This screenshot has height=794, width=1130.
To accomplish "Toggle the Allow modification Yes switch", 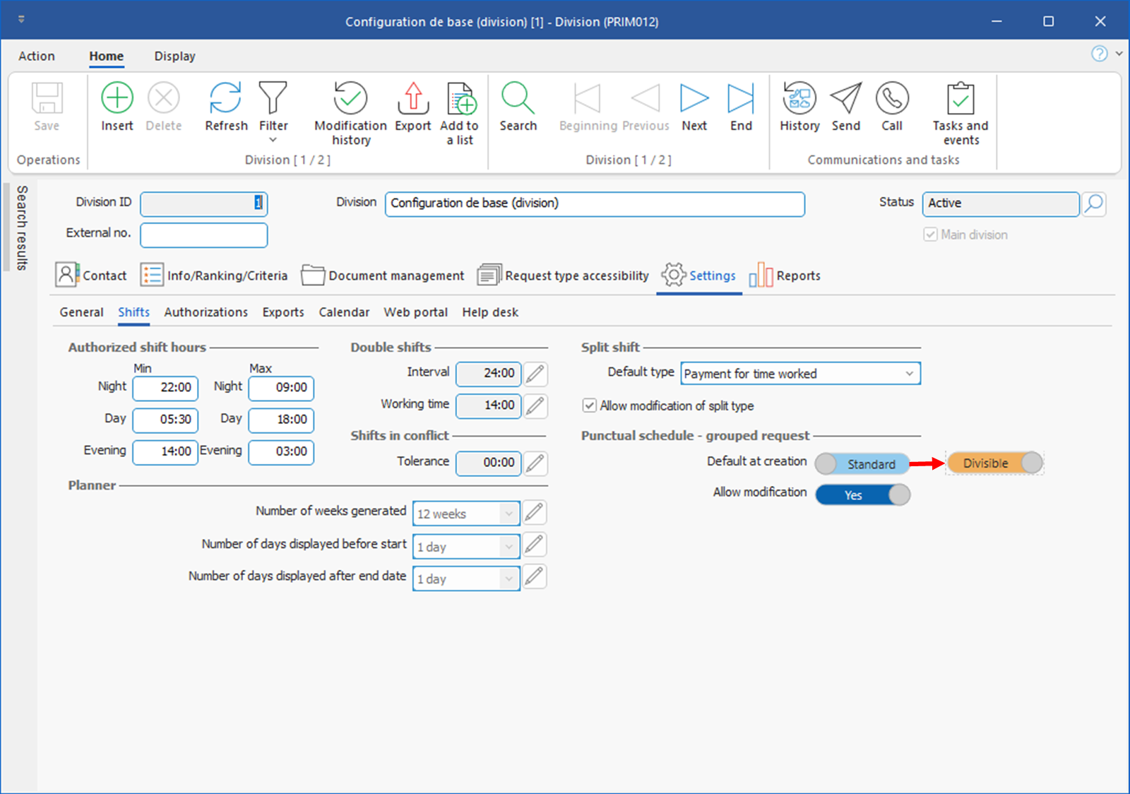I will [862, 495].
